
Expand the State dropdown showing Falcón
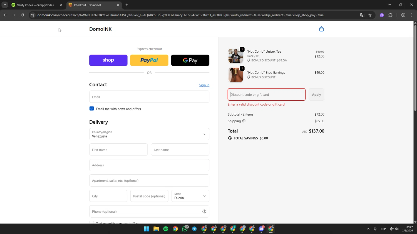[x=190, y=196]
